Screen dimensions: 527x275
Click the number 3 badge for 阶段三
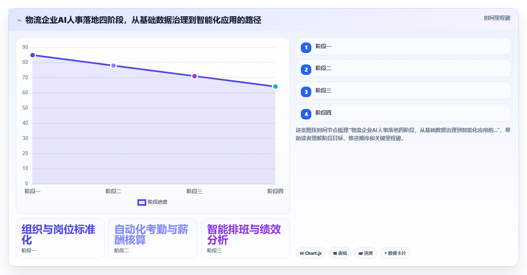(x=306, y=92)
